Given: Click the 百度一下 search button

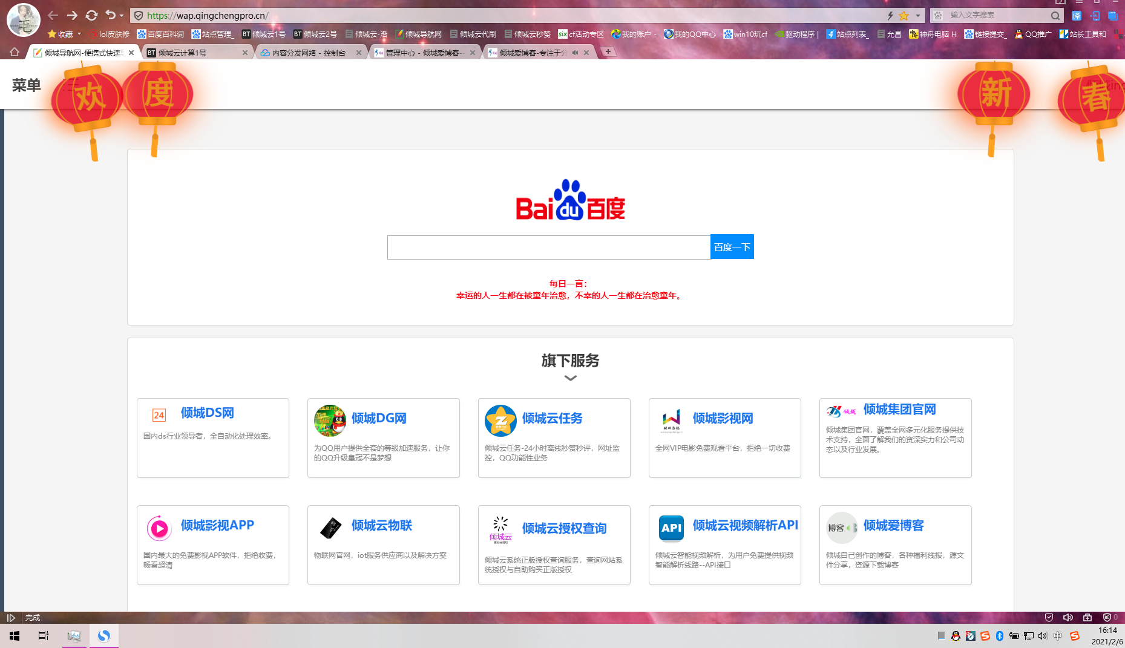Looking at the screenshot, I should pos(732,247).
